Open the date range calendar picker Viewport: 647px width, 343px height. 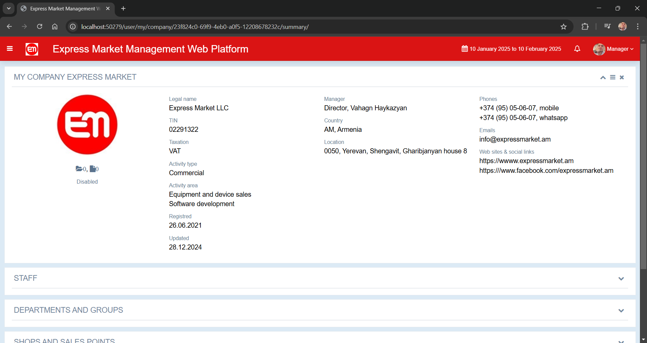511,49
